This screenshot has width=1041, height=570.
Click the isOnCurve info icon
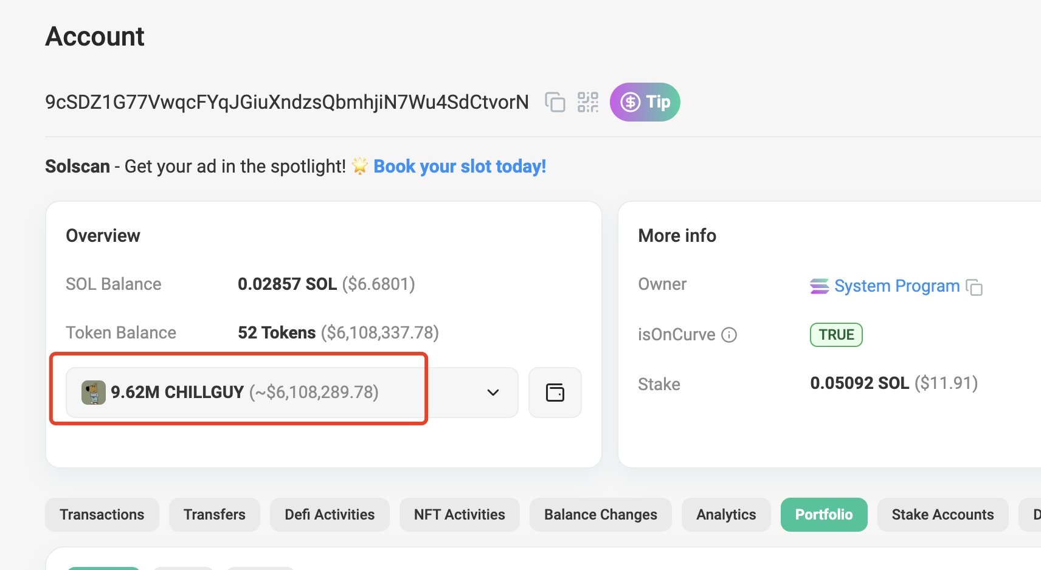pyautogui.click(x=729, y=335)
